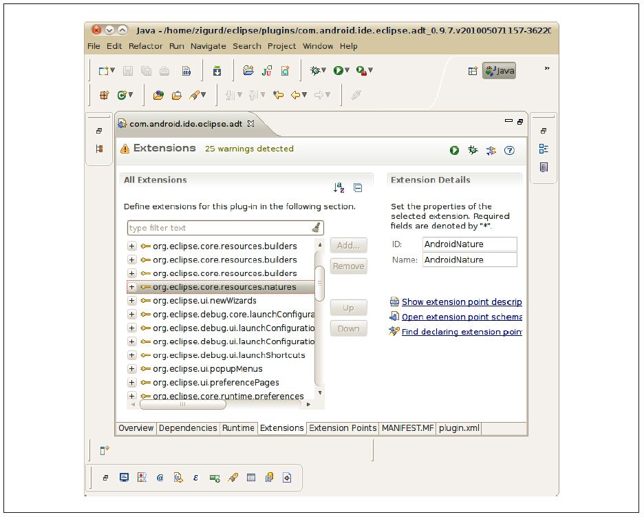
Task: Switch to the Extension Points tab
Action: pyautogui.click(x=343, y=428)
